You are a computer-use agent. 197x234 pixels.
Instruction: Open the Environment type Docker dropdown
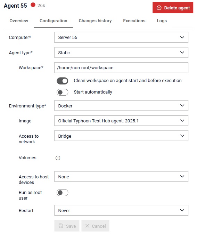121,106
